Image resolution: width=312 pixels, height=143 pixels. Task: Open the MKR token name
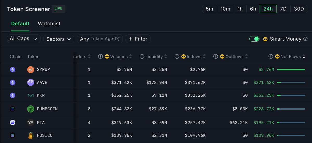41,95
